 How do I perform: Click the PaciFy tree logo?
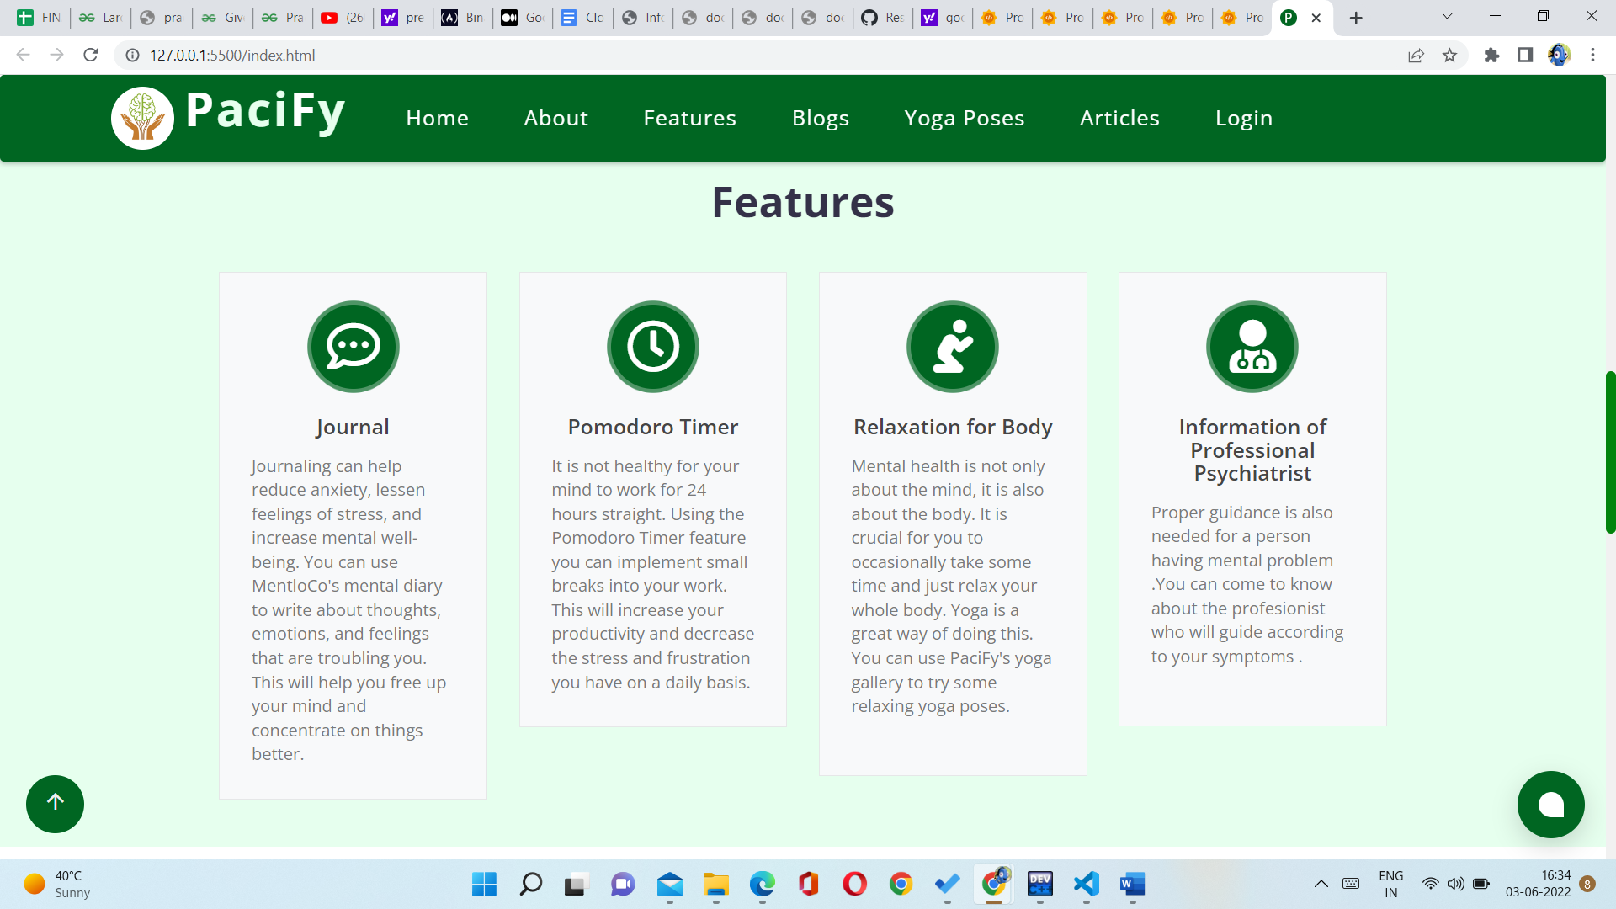142,118
